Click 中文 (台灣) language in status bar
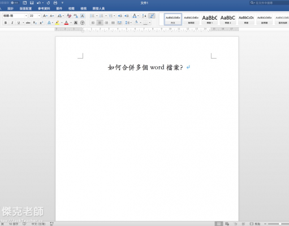Image resolution: width=289 pixels, height=226 pixels. click(x=38, y=224)
